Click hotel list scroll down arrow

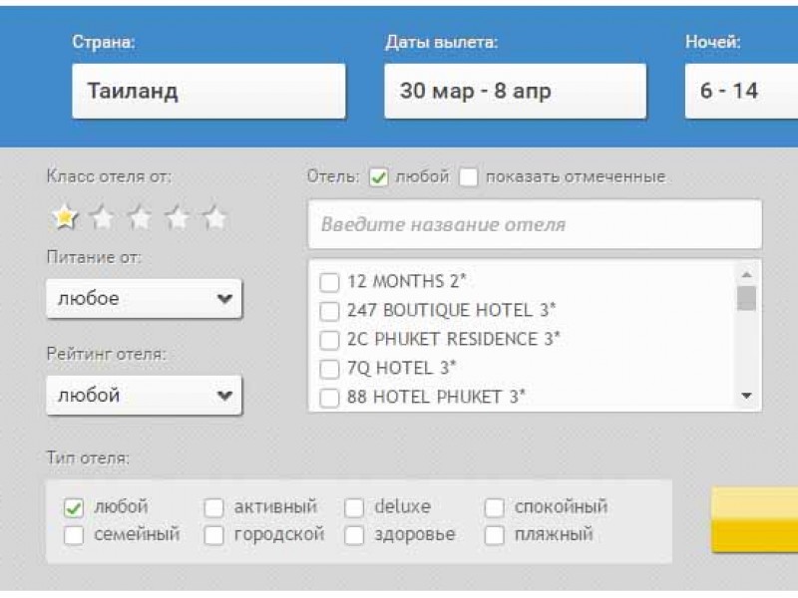[746, 396]
